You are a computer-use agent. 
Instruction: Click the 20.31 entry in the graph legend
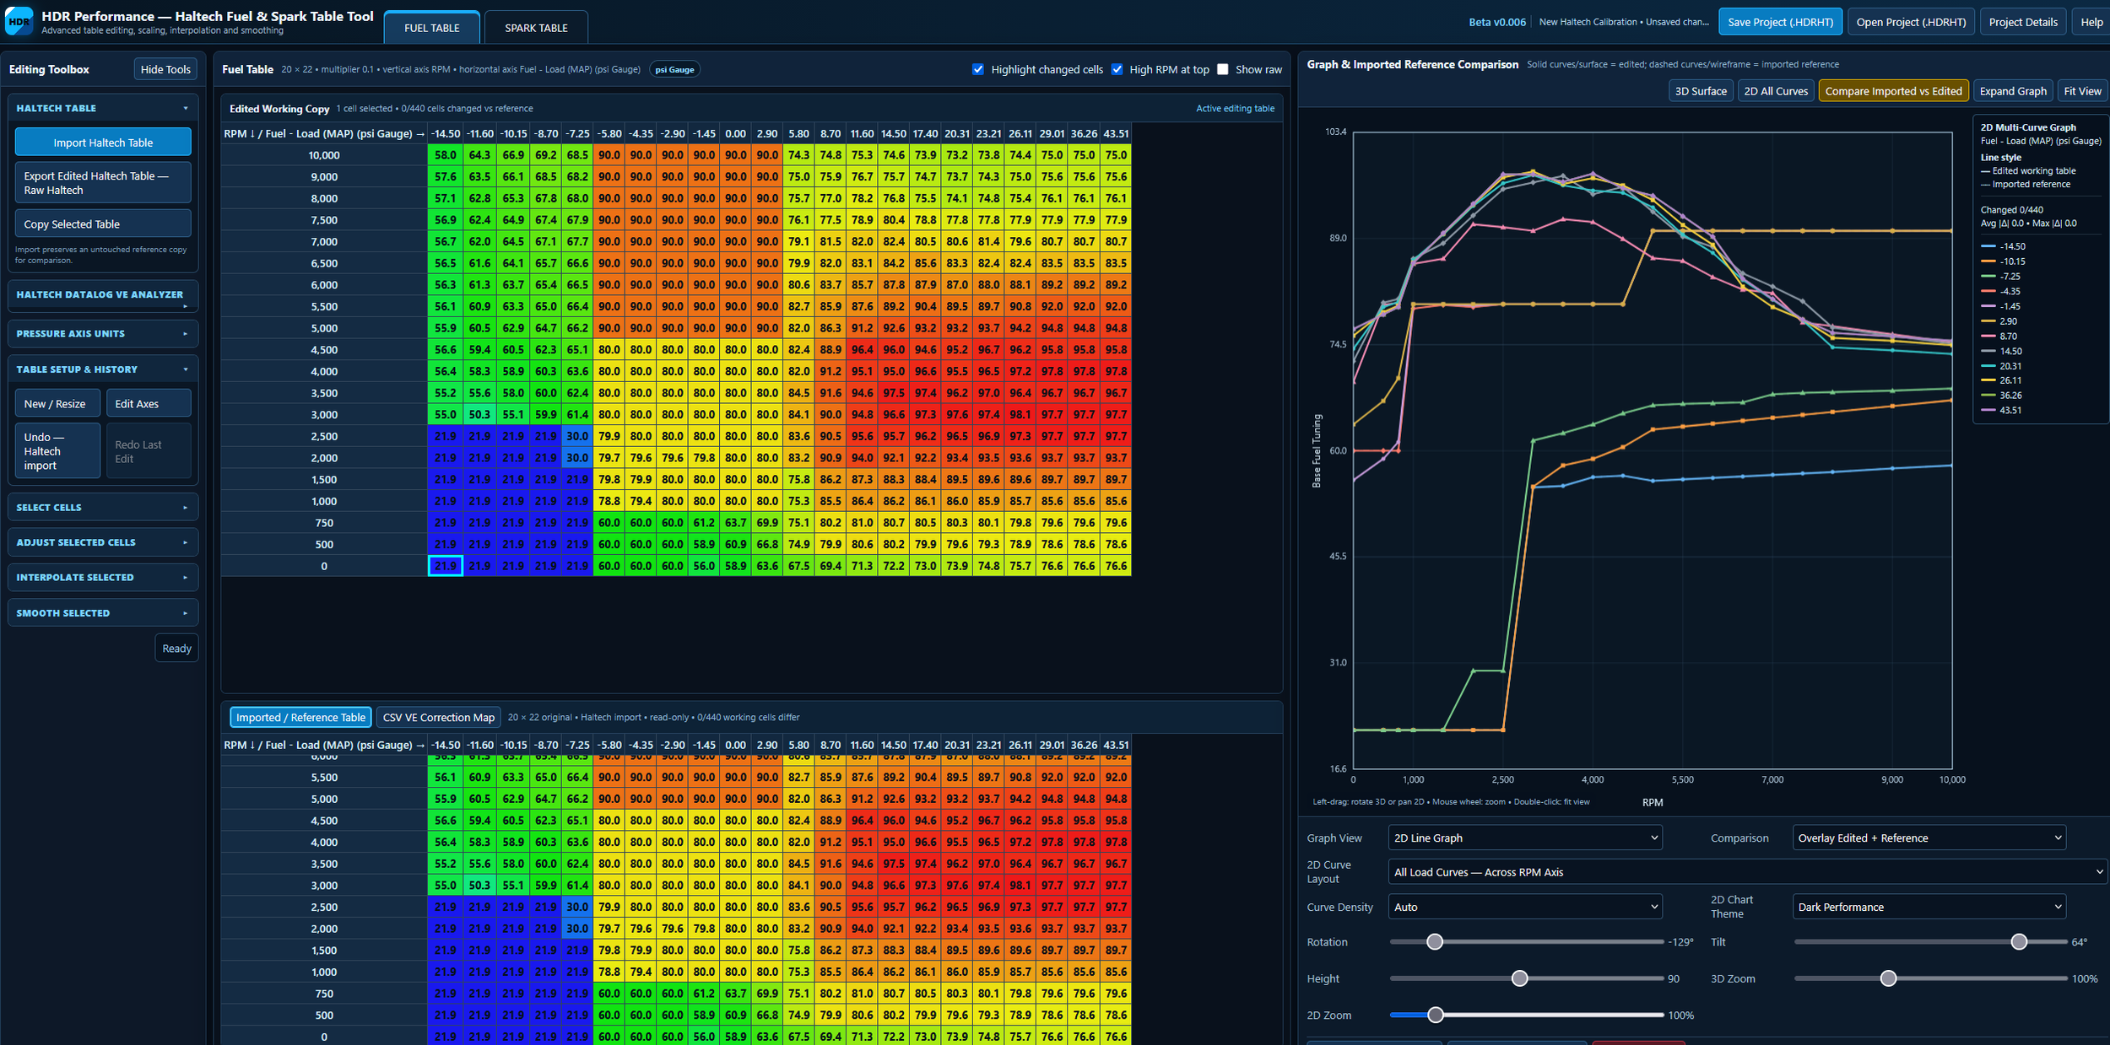pos(2003,366)
